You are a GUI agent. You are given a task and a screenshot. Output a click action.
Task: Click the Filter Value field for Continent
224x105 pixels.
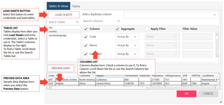pos(197,54)
